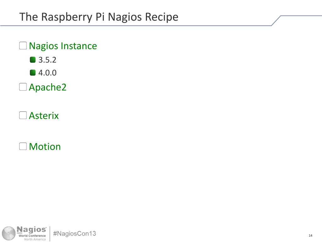Select the Apache2 heading text
This screenshot has width=322, height=242.
48,87
